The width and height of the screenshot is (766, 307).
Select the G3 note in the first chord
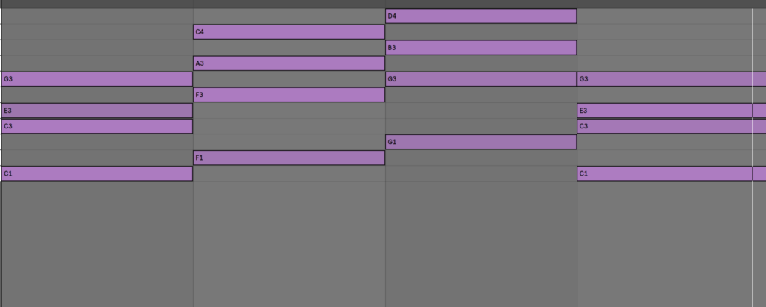tap(96, 79)
